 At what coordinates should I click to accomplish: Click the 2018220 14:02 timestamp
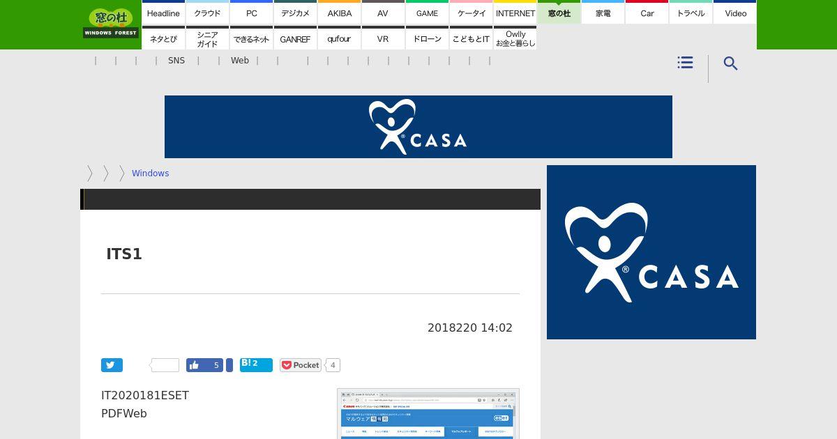[470, 328]
